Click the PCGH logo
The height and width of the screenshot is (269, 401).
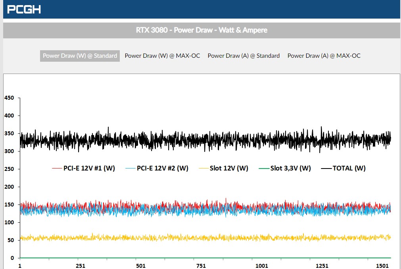tap(24, 9)
